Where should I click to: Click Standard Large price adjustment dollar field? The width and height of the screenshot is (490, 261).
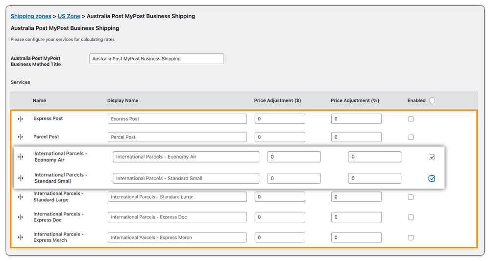pyautogui.click(x=280, y=197)
